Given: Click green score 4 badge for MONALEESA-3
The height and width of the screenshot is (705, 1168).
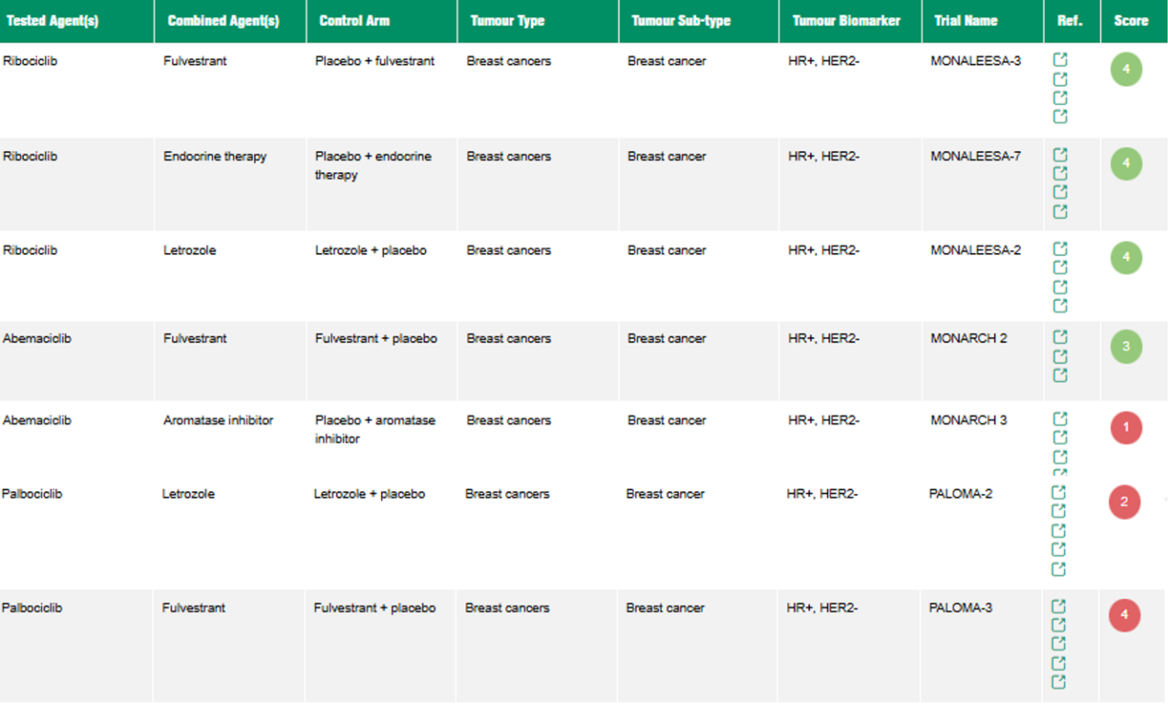Looking at the screenshot, I should [1127, 70].
